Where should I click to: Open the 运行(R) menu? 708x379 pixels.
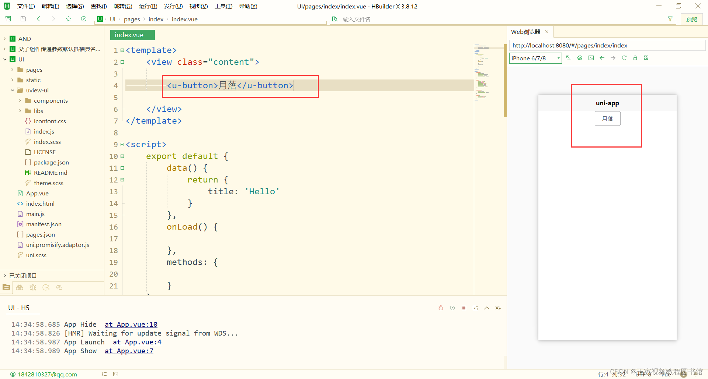[x=148, y=6]
